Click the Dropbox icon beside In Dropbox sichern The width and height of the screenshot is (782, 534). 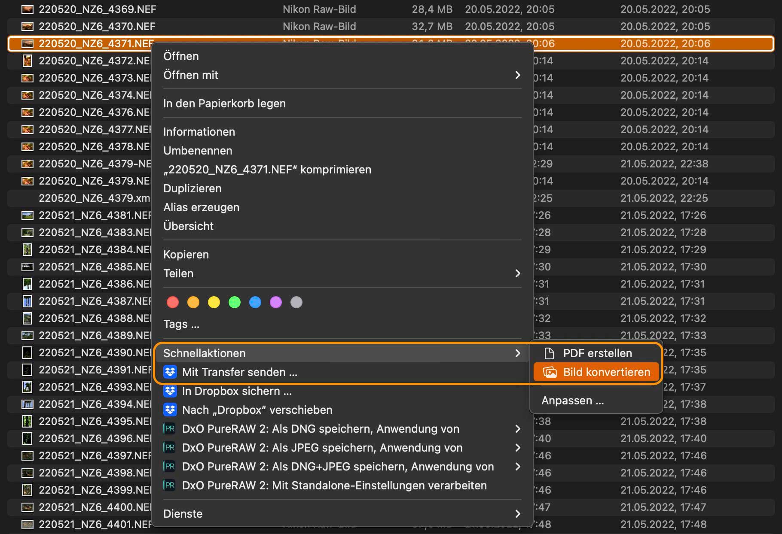(x=170, y=391)
